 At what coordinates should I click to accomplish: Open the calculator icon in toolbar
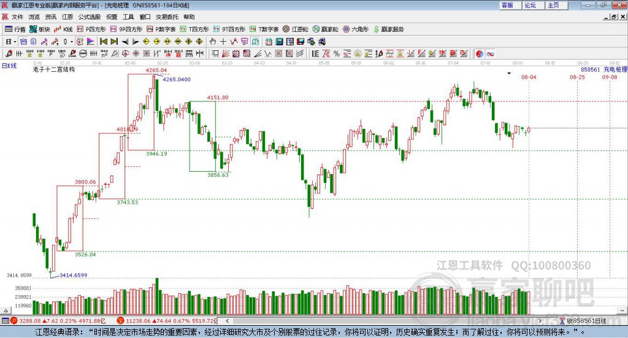click(x=279, y=42)
